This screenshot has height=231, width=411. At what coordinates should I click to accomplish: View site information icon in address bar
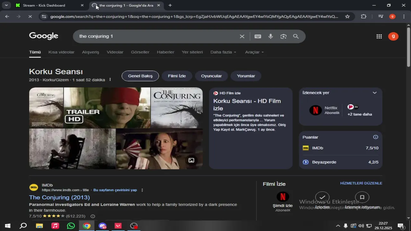(44, 16)
